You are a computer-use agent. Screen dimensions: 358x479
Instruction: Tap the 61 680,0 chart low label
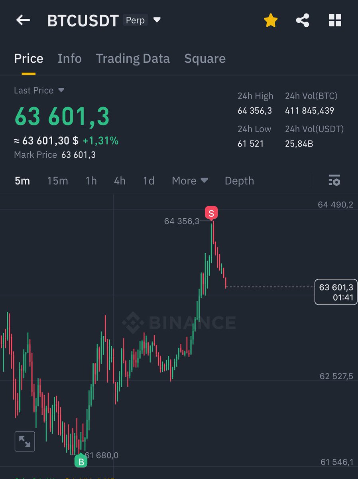102,455
